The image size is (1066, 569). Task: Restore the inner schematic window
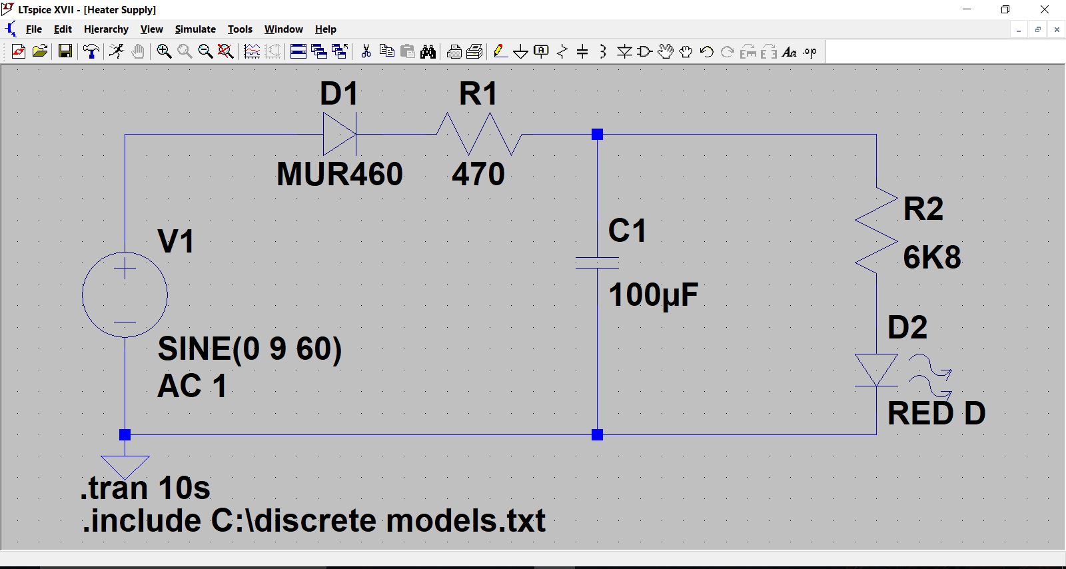(x=1038, y=29)
